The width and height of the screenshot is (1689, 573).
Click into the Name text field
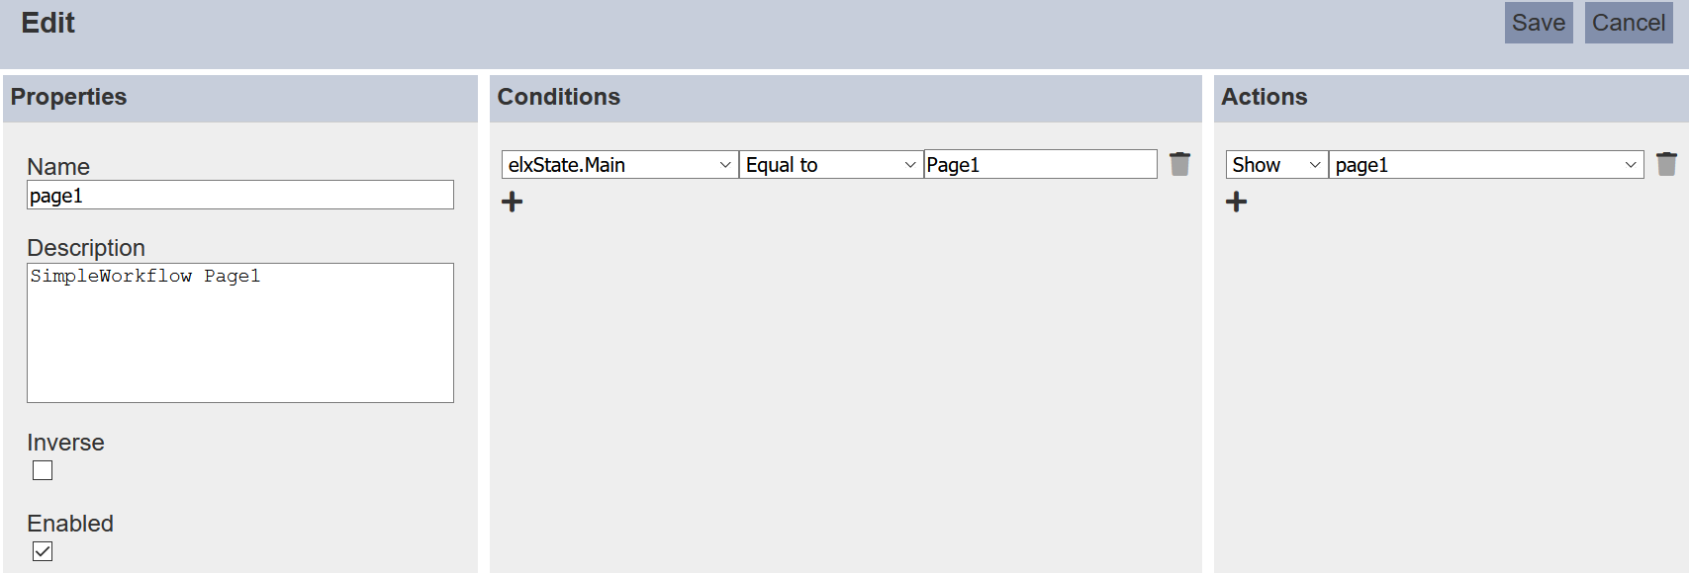(240, 195)
